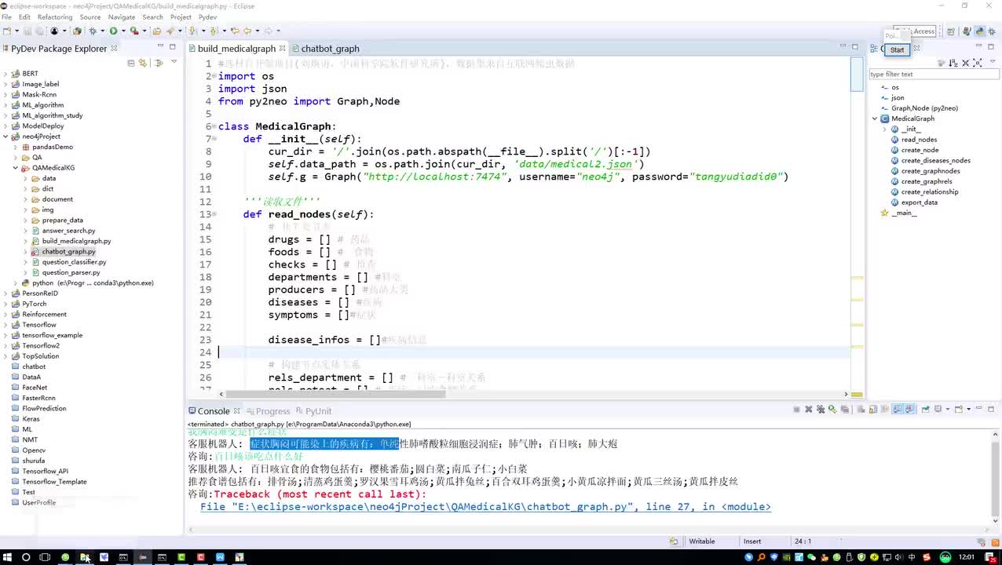1002x565 pixels.
Task: Open the File menu
Action: (6, 16)
